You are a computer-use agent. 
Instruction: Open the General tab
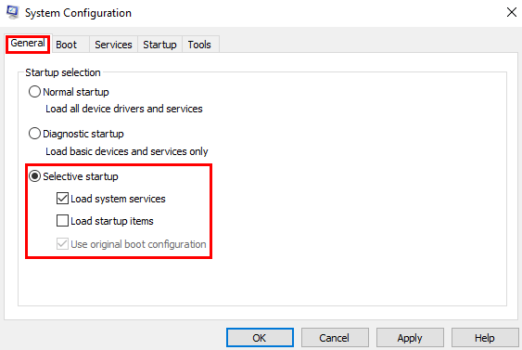28,44
